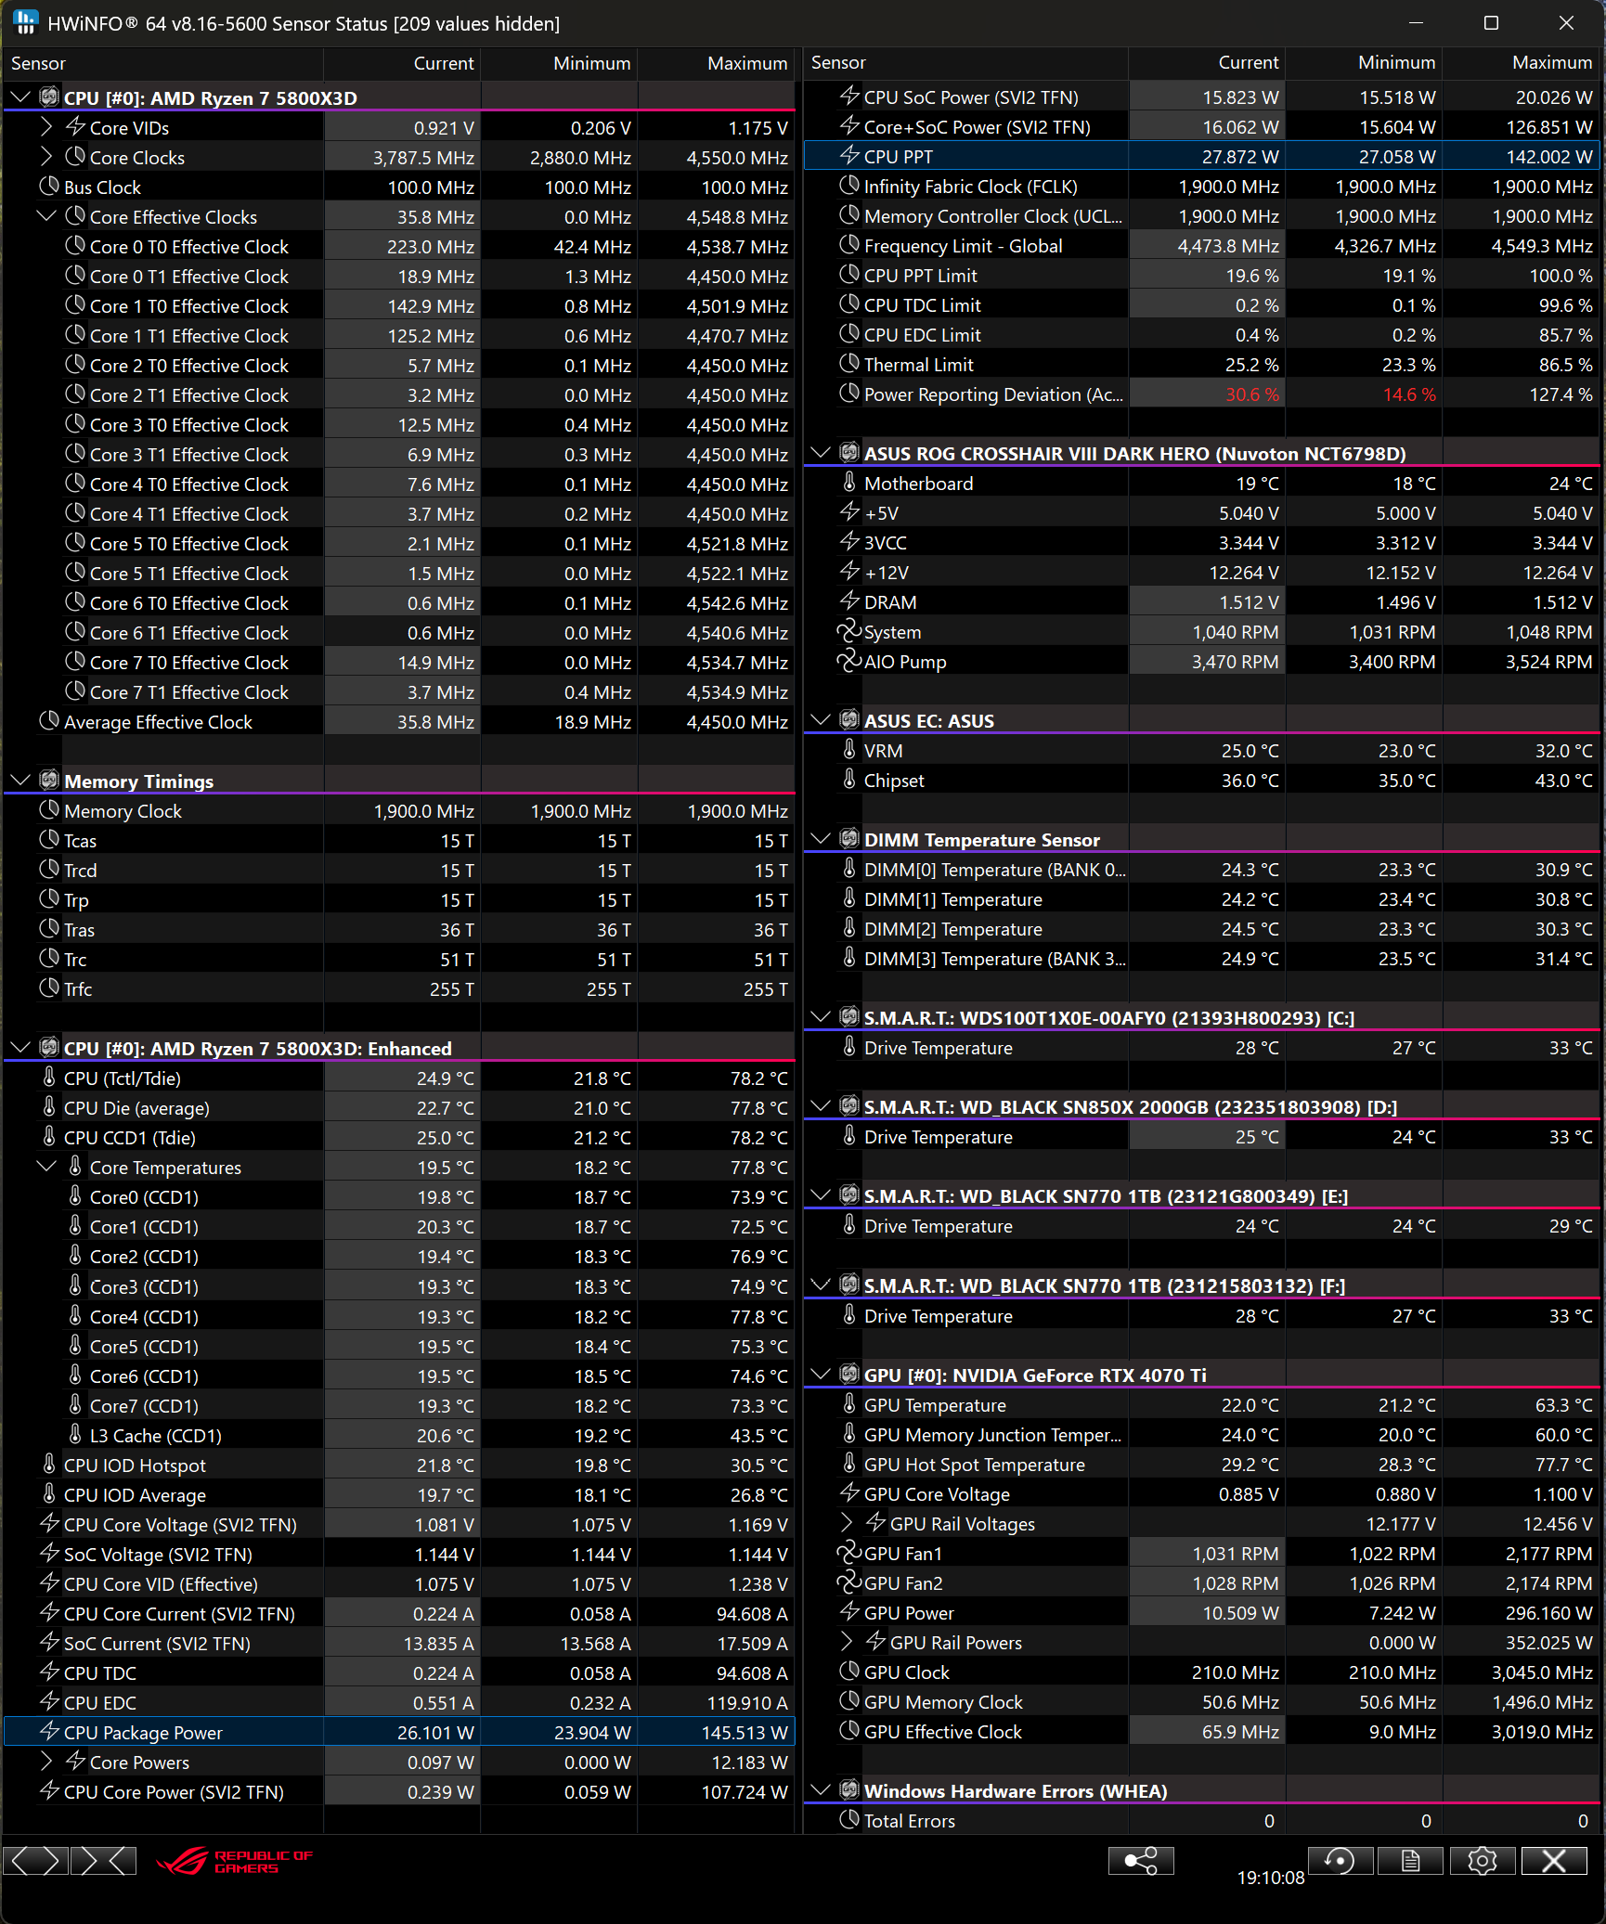Click the left panel Minimum column header
Viewport: 1606px width, 1924px height.
click(559, 63)
